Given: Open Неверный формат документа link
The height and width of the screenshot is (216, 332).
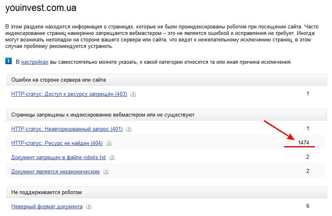Looking at the screenshot, I should pos(47,207).
